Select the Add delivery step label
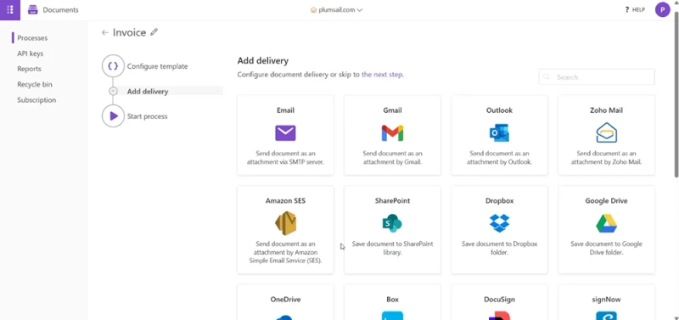 pos(148,92)
